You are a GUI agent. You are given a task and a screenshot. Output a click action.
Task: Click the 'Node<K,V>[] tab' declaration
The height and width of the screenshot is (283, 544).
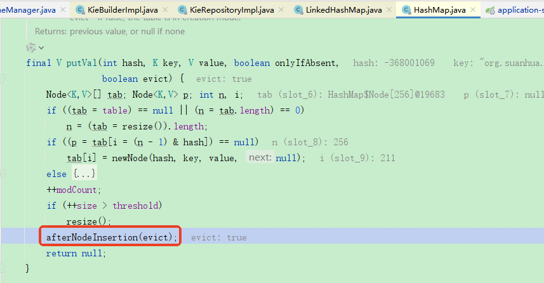click(x=84, y=95)
